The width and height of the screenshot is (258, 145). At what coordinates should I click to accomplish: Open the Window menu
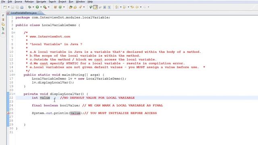80,2
